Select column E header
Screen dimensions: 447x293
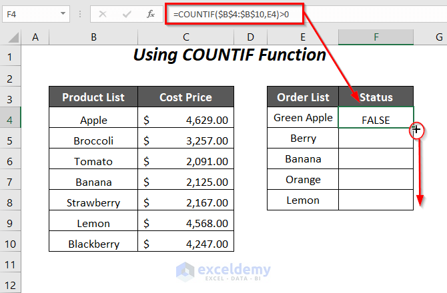pos(303,38)
